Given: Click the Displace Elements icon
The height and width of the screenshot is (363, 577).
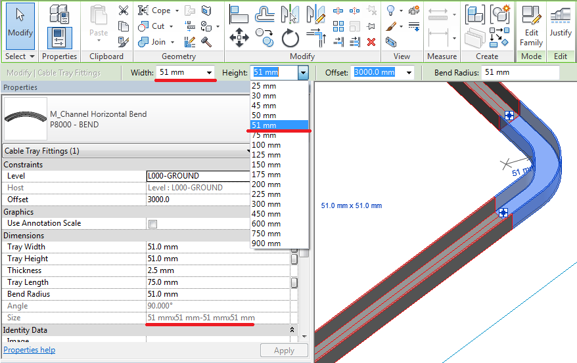Looking at the screenshot, I should [x=414, y=11].
